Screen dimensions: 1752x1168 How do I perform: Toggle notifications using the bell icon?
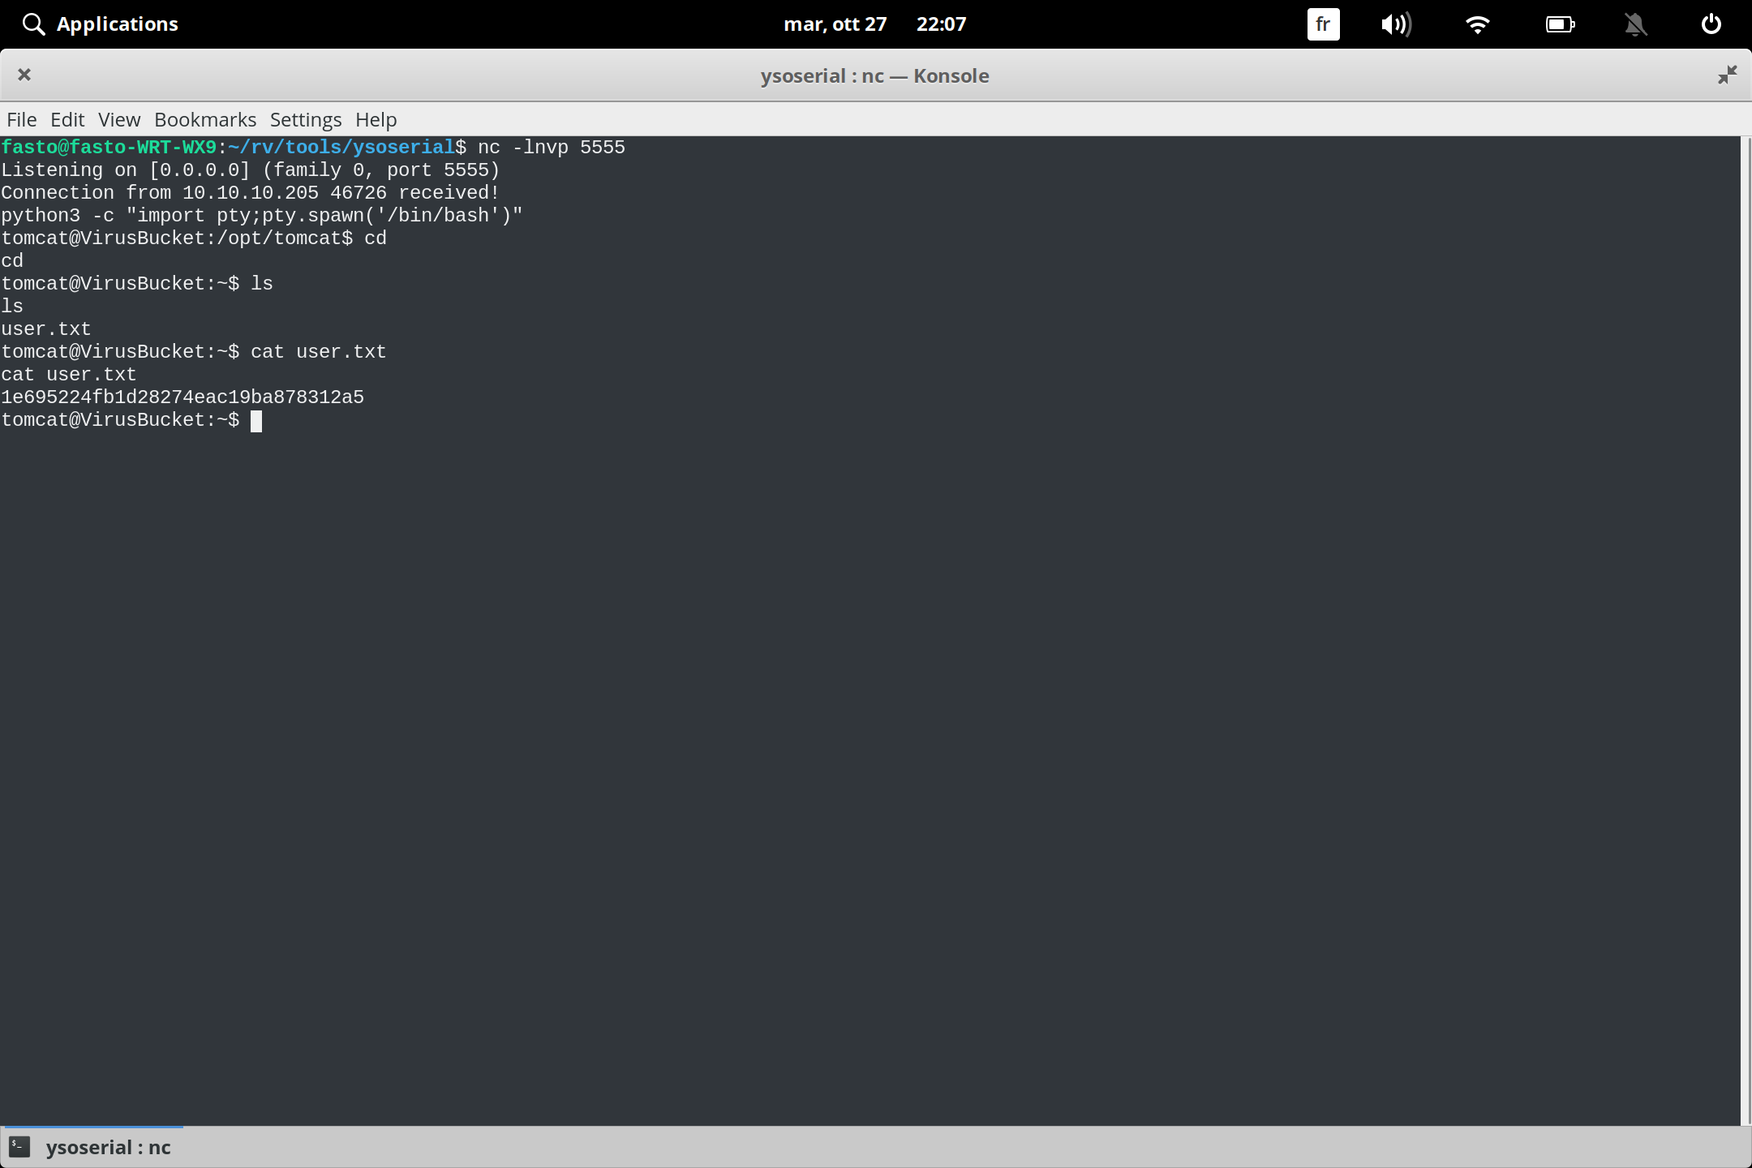click(1635, 24)
